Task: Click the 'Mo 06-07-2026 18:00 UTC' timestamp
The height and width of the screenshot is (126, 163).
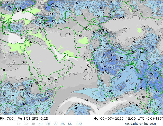Action: [x=120, y=119]
